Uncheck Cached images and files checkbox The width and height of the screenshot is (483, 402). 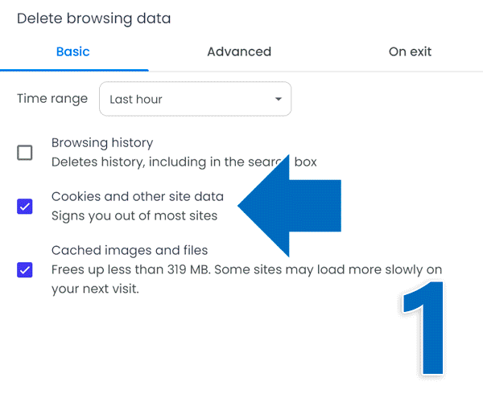pyautogui.click(x=25, y=269)
